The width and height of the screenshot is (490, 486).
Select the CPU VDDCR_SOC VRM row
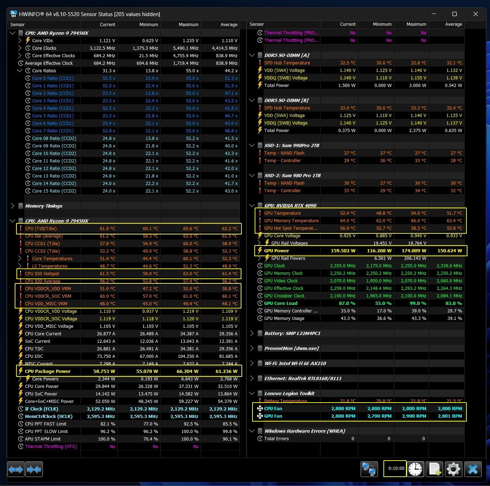[124, 296]
